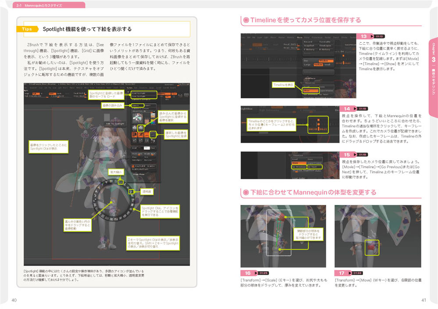The height and width of the screenshot is (309, 438).
Task: Click the Add To Spotlight popup label
Action: coord(115,124)
